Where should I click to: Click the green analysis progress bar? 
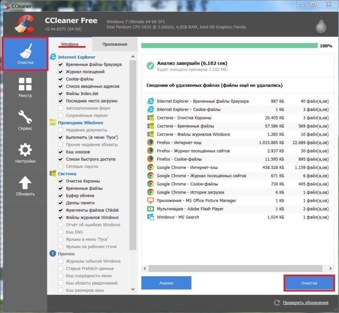point(229,46)
